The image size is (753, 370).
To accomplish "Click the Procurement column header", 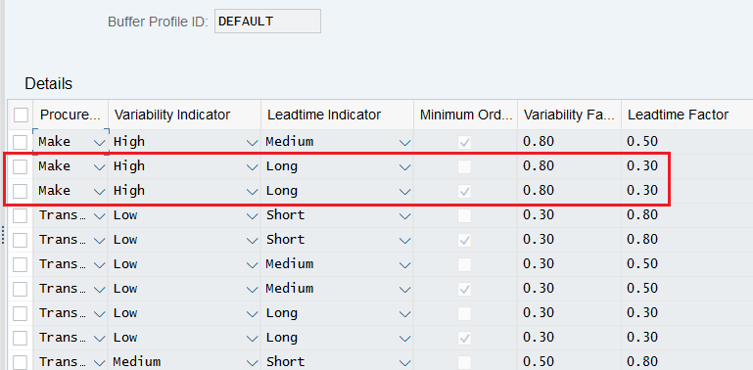I will tap(71, 115).
